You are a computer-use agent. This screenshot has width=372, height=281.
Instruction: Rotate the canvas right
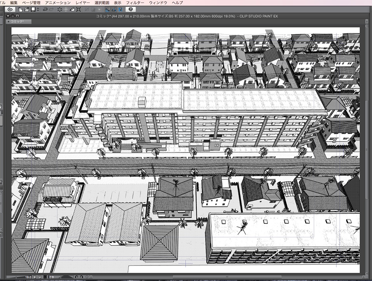coord(81,277)
